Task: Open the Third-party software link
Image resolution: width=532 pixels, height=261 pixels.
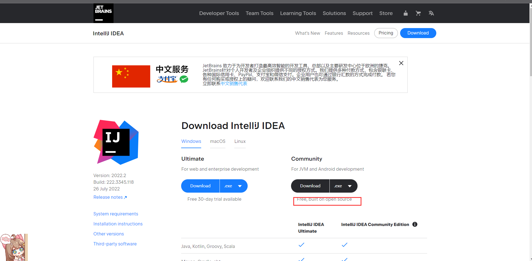Action: coord(115,244)
